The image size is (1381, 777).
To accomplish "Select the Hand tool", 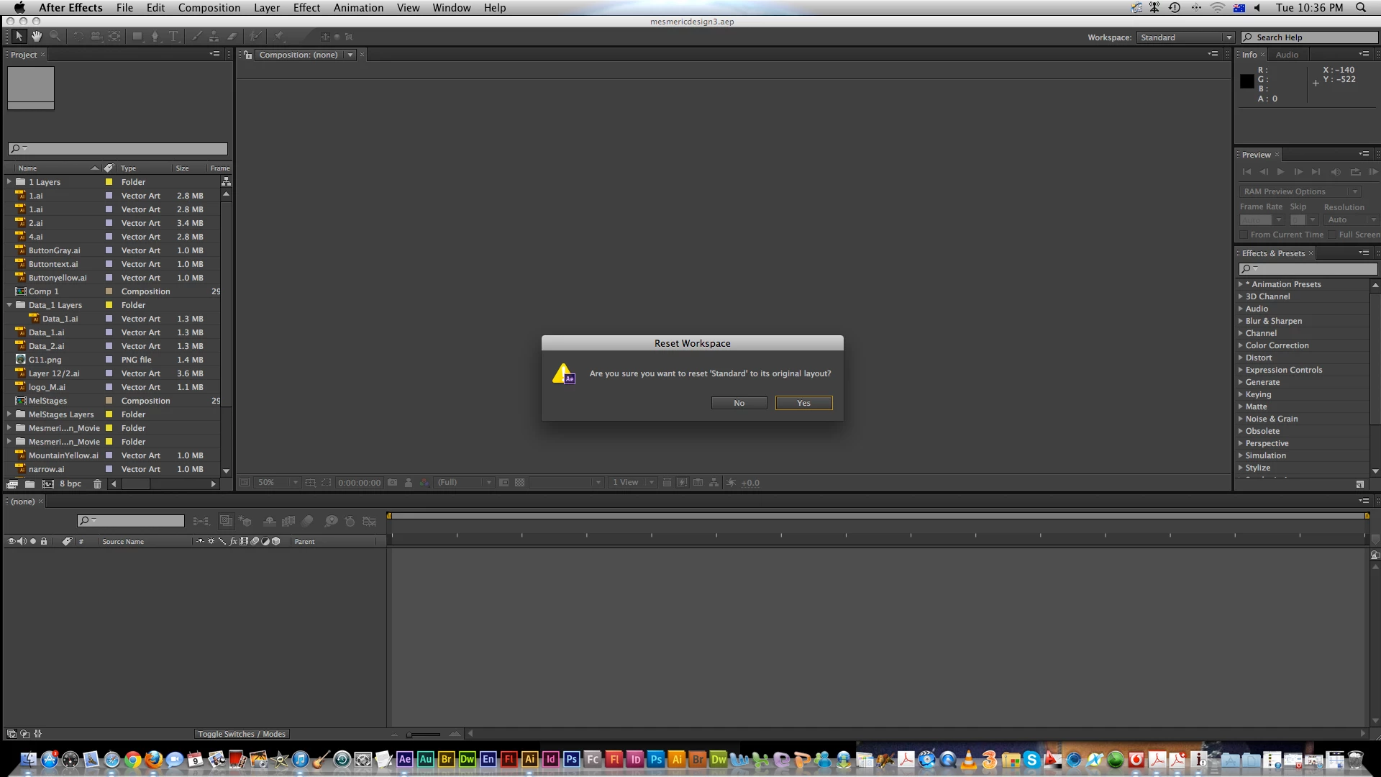I will 37,37.
